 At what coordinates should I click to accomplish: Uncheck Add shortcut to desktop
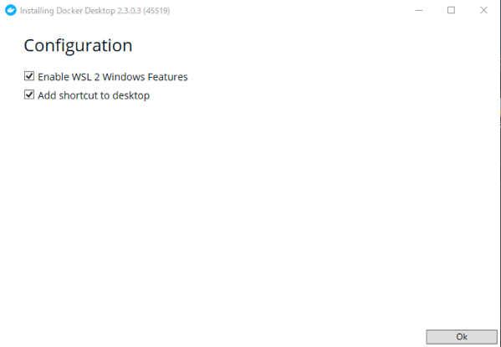pos(29,94)
